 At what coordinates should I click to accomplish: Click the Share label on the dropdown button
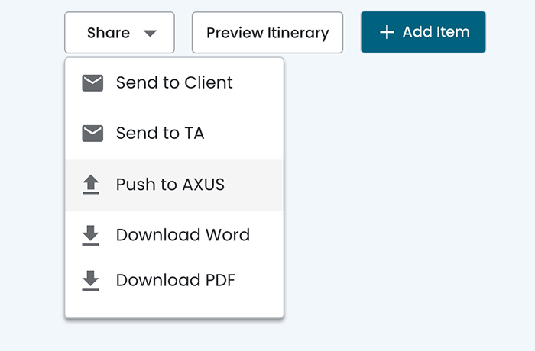[108, 33]
